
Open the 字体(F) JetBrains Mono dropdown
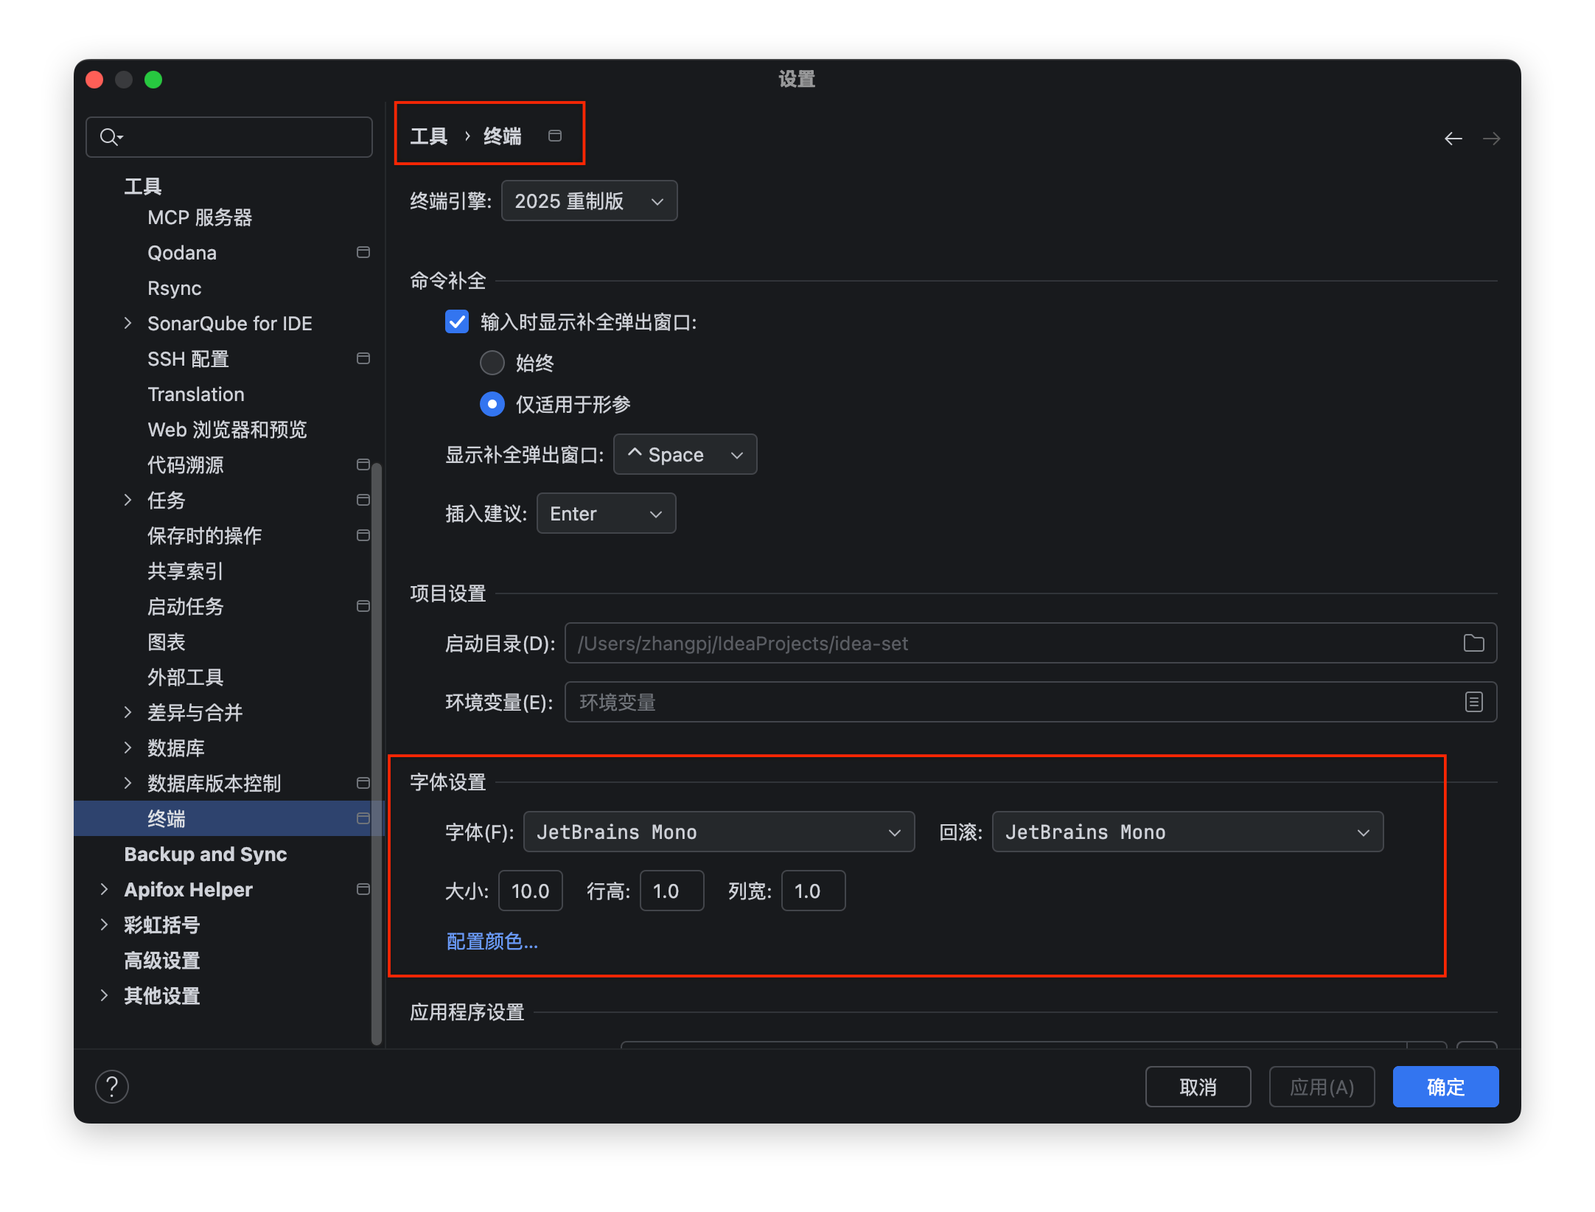[x=719, y=832]
